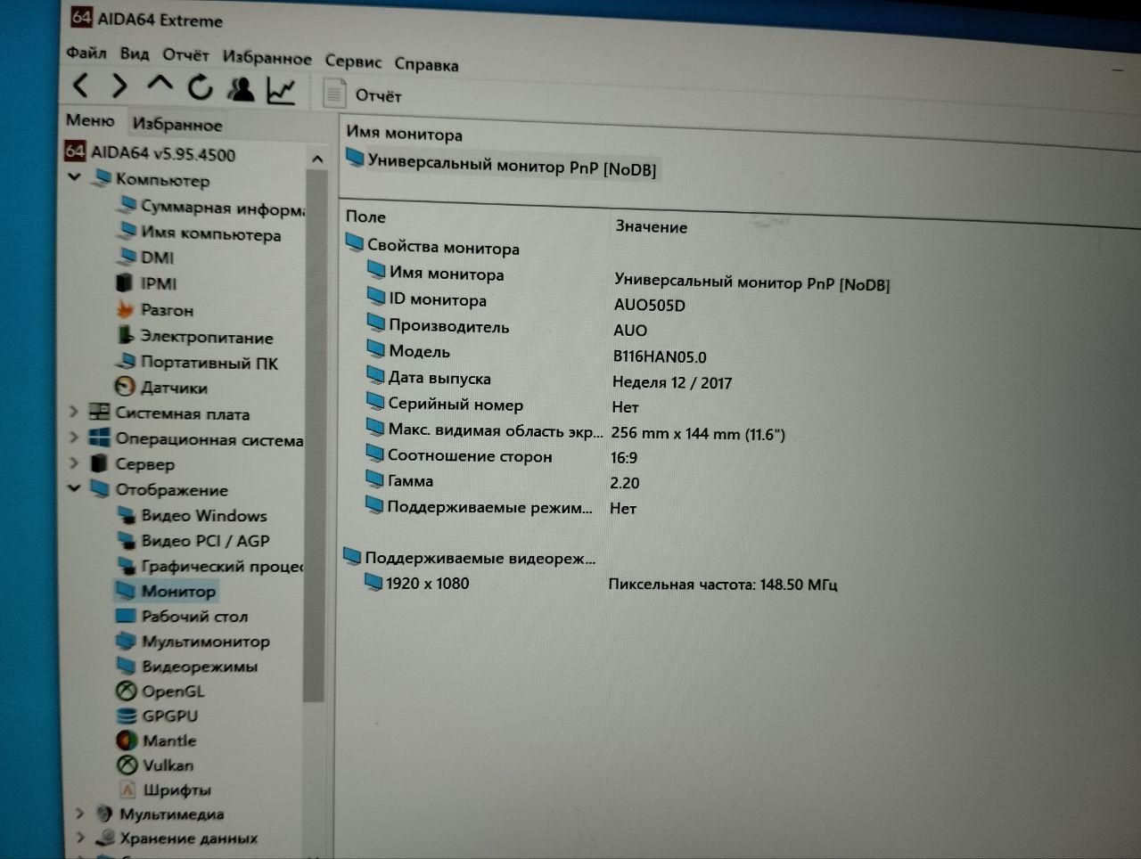This screenshot has width=1141, height=859.
Task: Select Видео PCI / AGP icon
Action: tap(127, 540)
